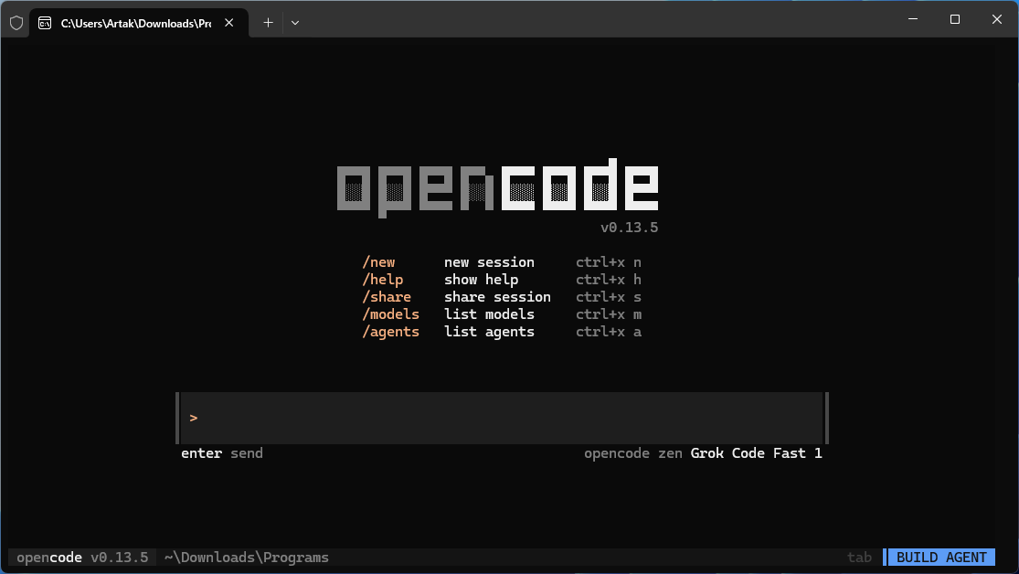Screen dimensions: 1019x574
Task: Click the 'ctrl+x m' shortcut text
Action: pyautogui.click(x=609, y=314)
